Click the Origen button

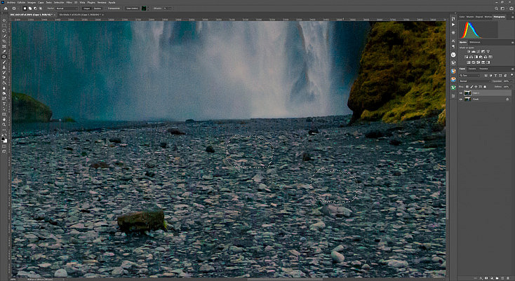87,8
